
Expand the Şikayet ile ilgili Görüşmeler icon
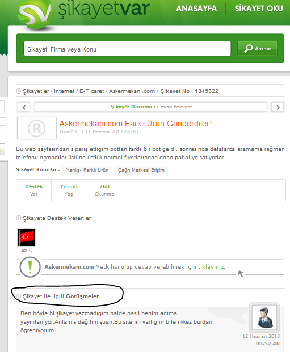point(19,296)
